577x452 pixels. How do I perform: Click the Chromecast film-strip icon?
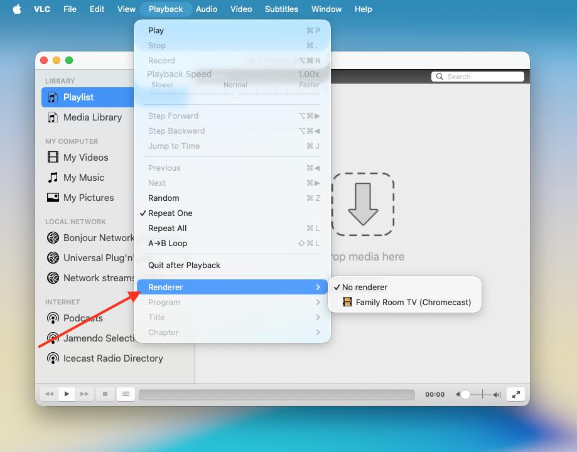(347, 302)
